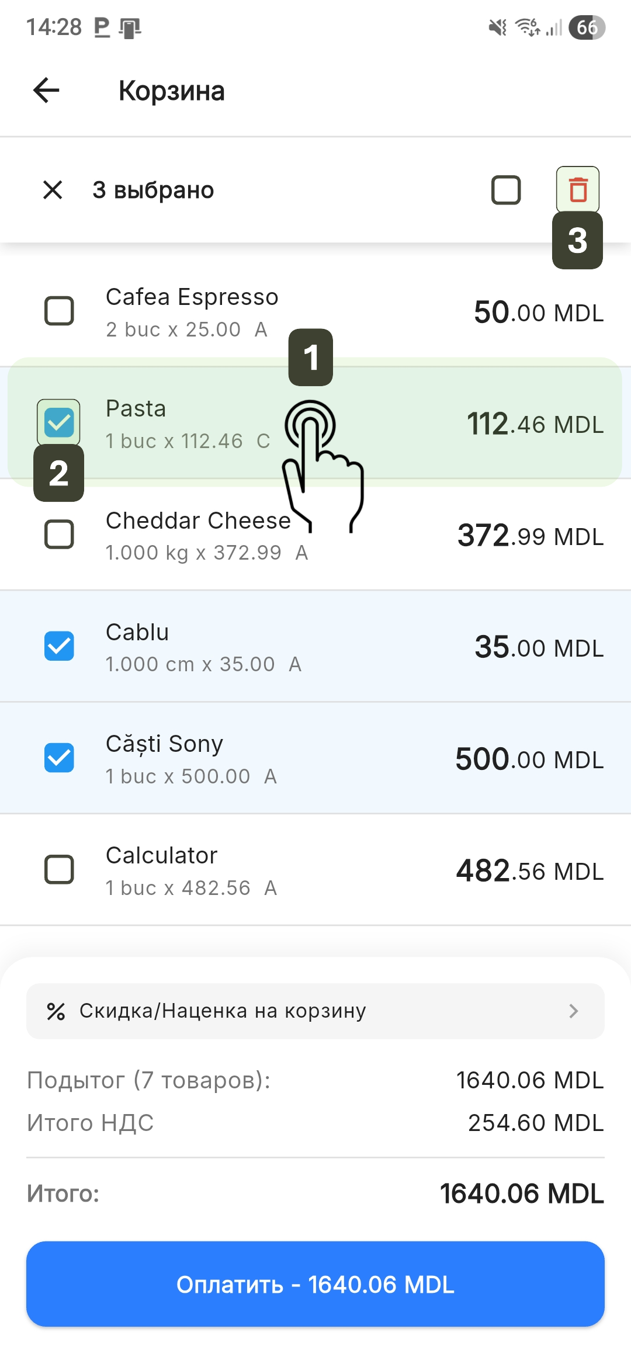This screenshot has width=631, height=1353.
Task: Tap the red trash delete icon
Action: click(578, 190)
